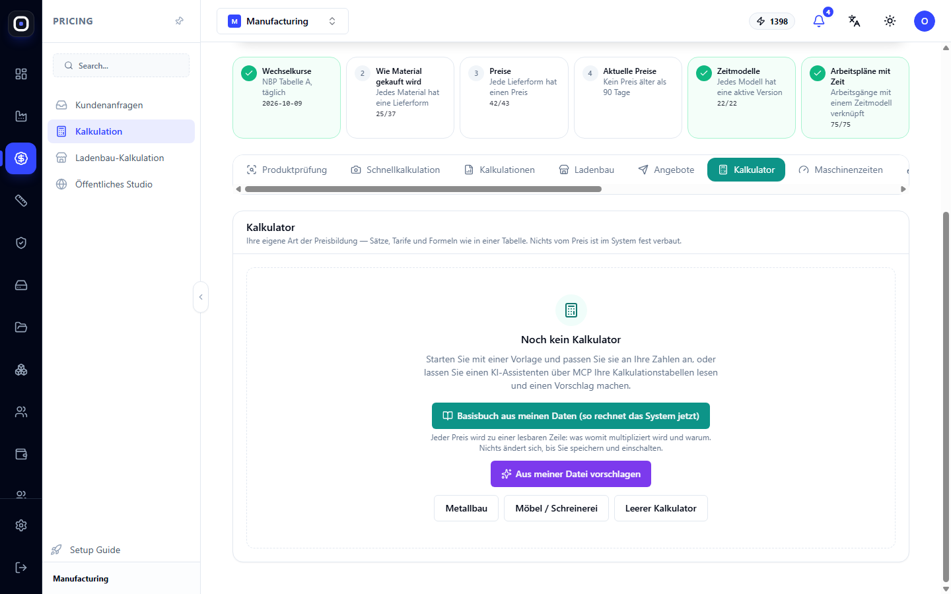
Task: Open the wallet icon in the left rail
Action: coord(21,454)
